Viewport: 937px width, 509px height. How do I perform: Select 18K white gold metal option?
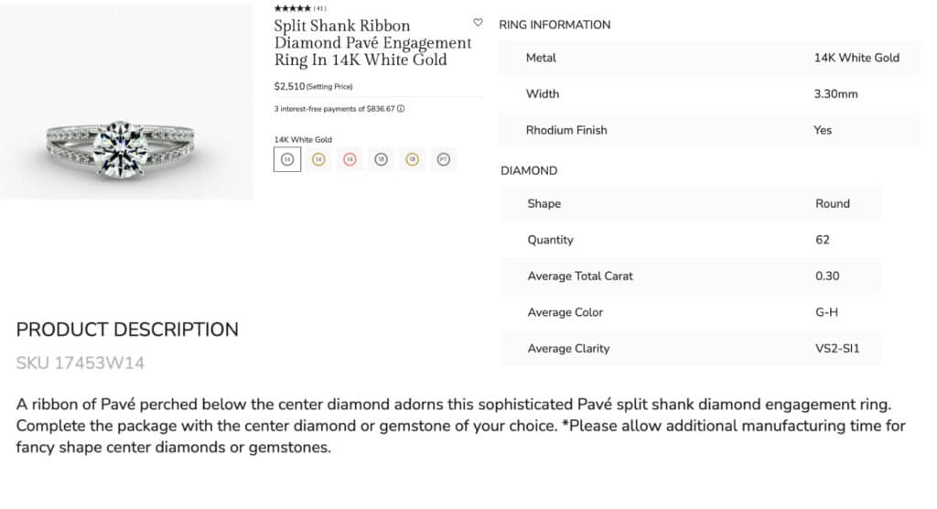(382, 159)
